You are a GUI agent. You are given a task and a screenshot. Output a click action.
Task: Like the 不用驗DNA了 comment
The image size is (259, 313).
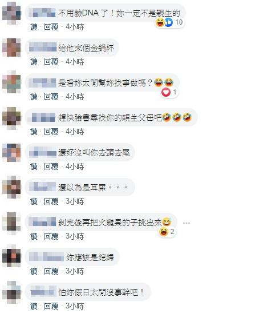point(34,27)
